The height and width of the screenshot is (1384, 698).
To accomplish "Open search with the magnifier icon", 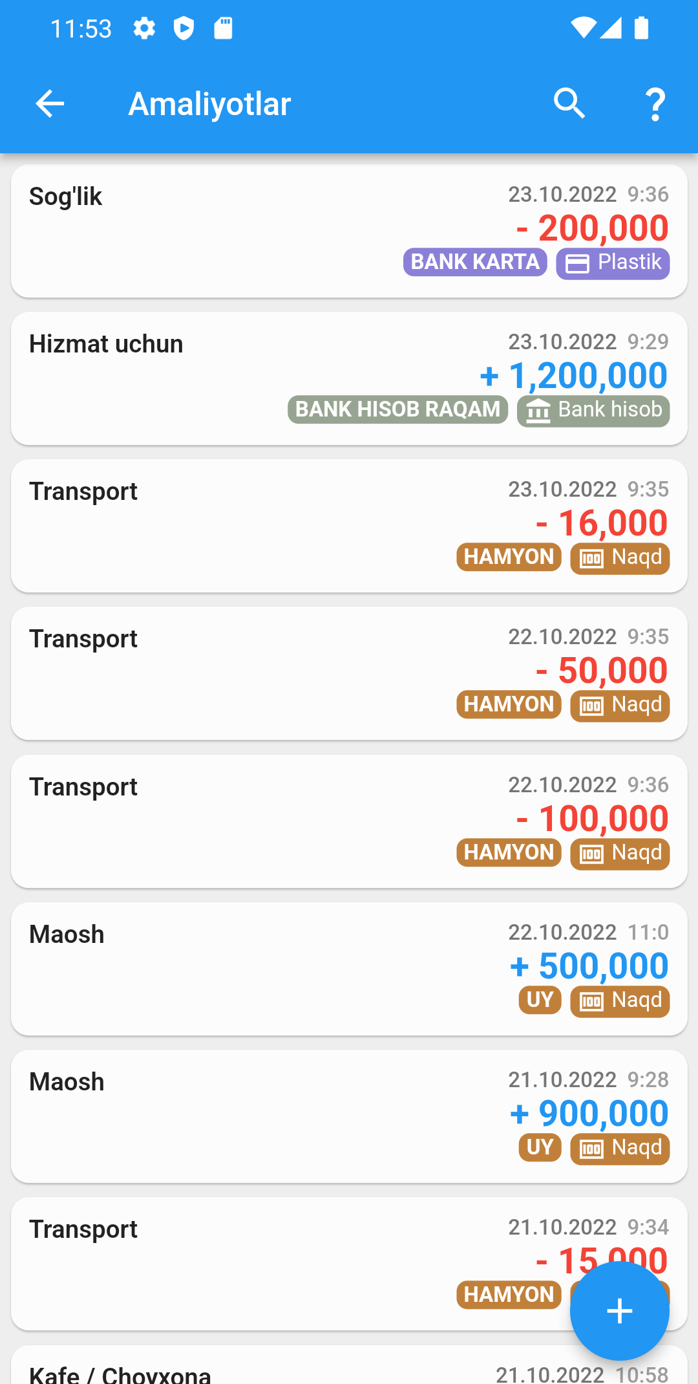I will 569,103.
